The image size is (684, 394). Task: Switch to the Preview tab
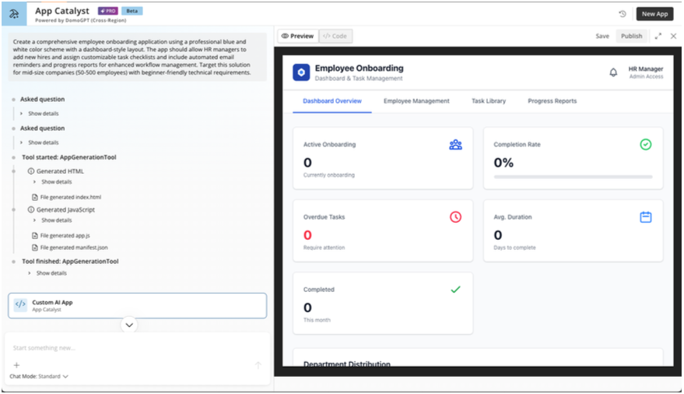point(298,37)
